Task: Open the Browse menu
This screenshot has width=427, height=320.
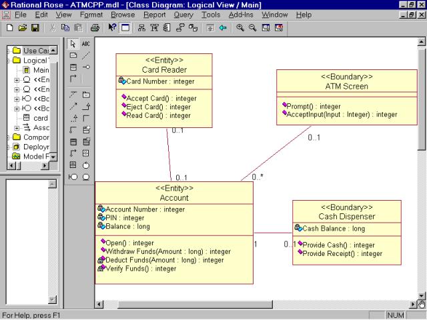Action: pos(123,15)
